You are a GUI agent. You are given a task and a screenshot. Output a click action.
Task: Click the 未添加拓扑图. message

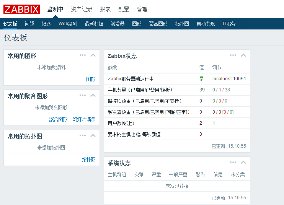click(52, 148)
